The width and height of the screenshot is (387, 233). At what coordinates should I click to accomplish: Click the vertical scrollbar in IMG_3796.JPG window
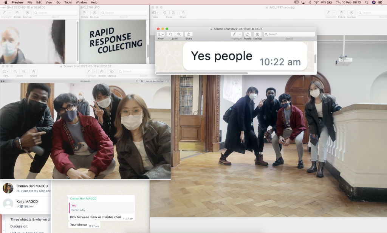(148, 51)
